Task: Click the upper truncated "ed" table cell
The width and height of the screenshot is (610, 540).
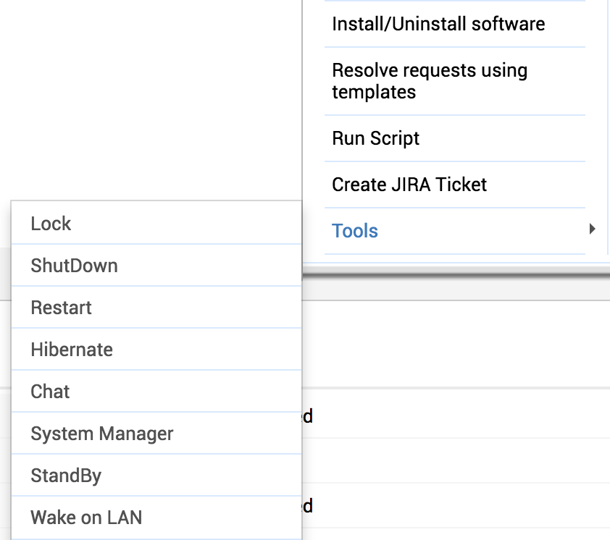Action: click(308, 416)
